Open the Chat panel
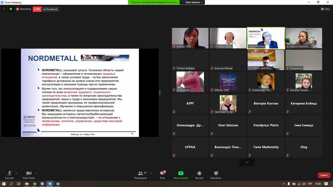333x187 pixels. point(162,175)
